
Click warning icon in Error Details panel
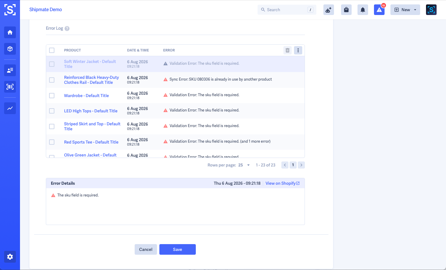coord(53,195)
